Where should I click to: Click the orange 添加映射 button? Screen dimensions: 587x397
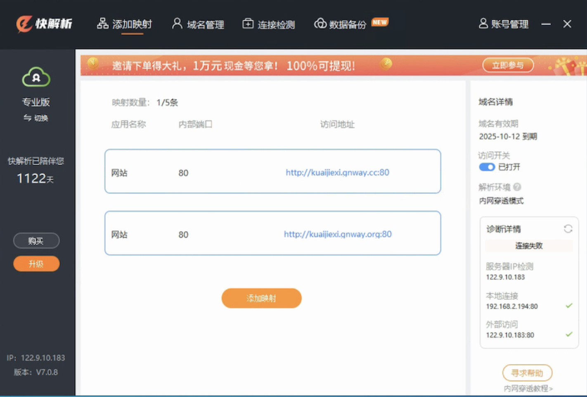coord(262,298)
